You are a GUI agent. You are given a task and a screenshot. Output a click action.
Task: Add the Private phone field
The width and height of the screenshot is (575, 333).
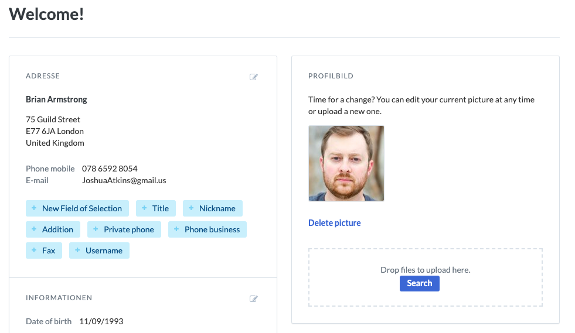[124, 229]
